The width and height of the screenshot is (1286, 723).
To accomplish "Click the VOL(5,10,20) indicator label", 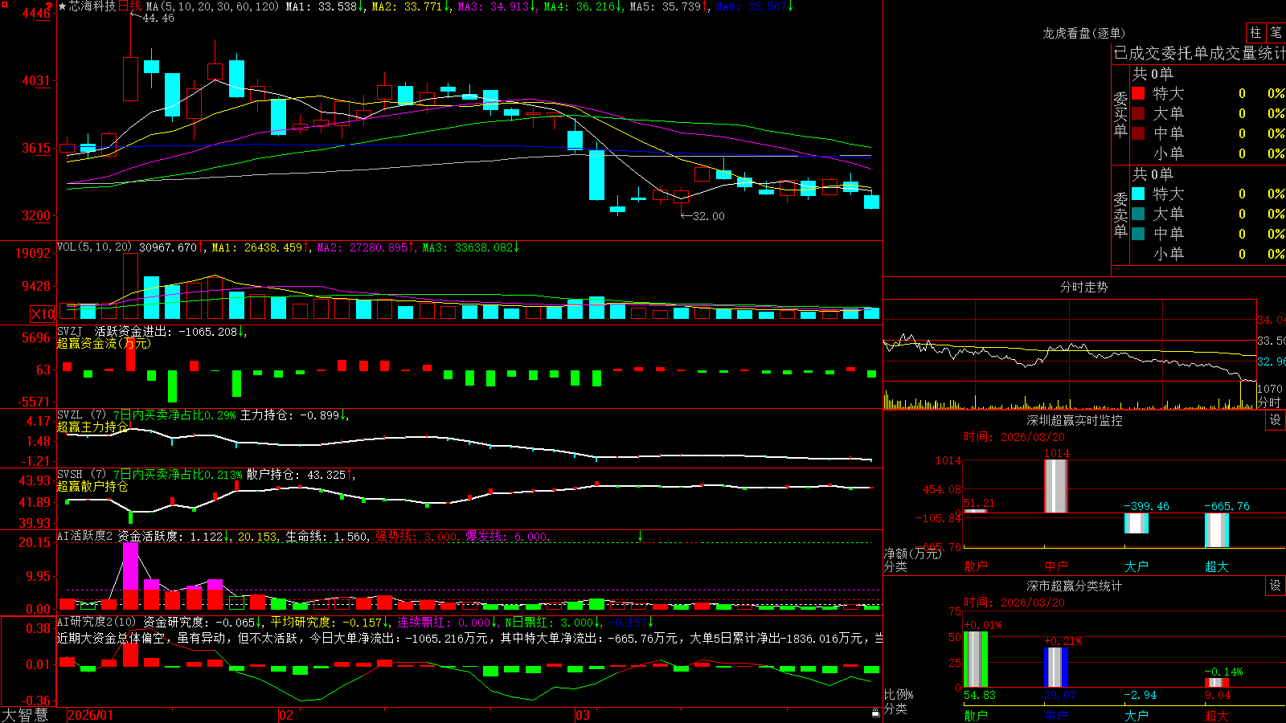I will [x=94, y=247].
